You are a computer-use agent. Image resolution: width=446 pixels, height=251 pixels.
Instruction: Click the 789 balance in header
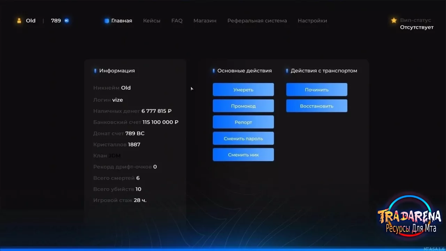click(56, 21)
